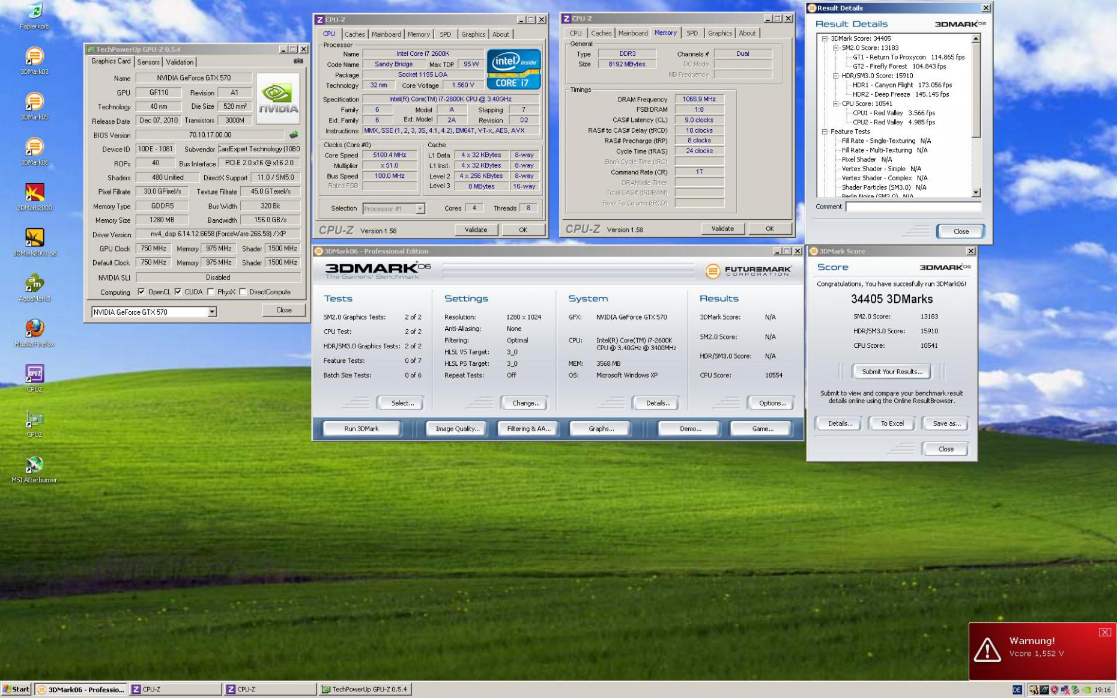This screenshot has height=698, width=1117.
Task: Click the Options button under Results
Action: tap(772, 403)
